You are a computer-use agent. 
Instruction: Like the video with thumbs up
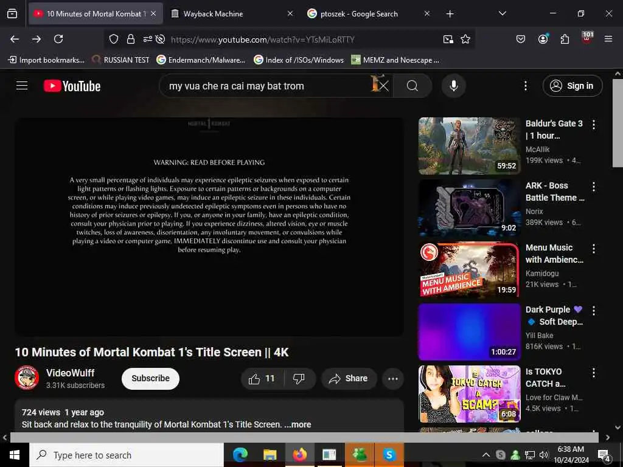[x=262, y=379]
